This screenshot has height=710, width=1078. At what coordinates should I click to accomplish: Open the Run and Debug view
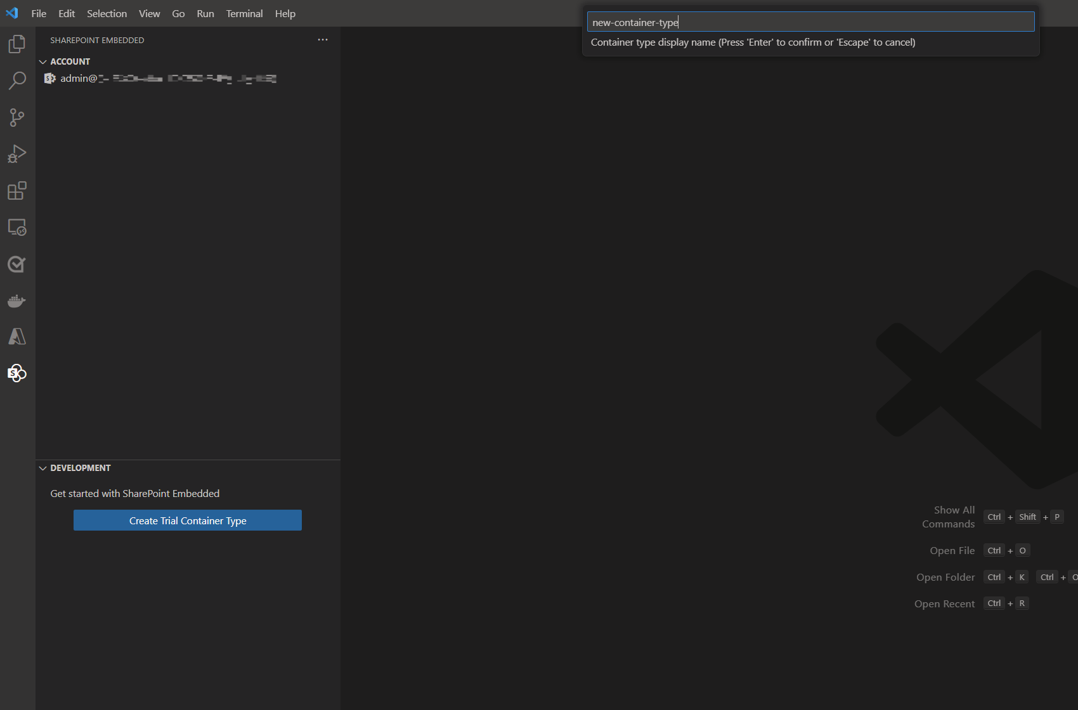tap(16, 154)
